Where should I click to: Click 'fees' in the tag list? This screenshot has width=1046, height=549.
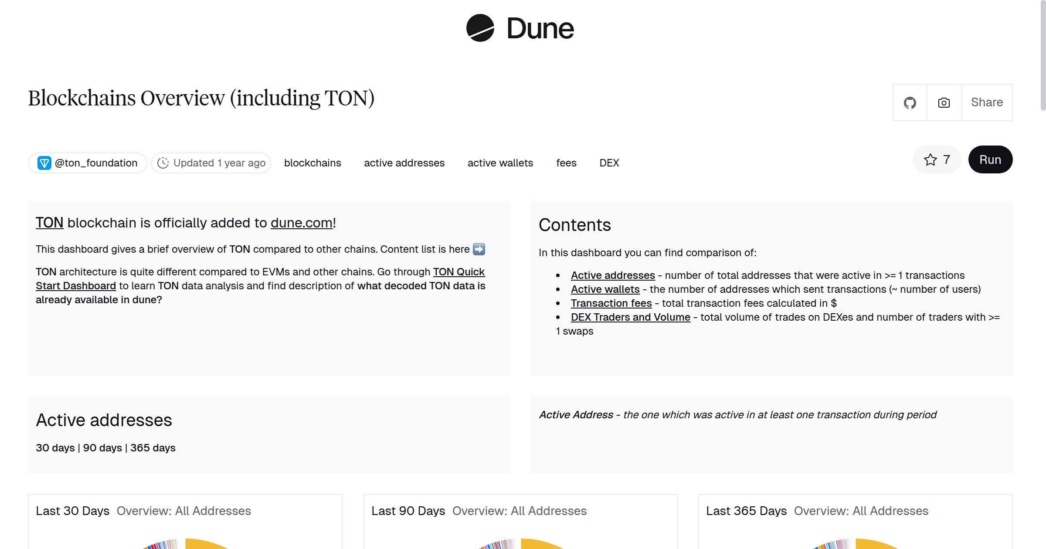566,163
